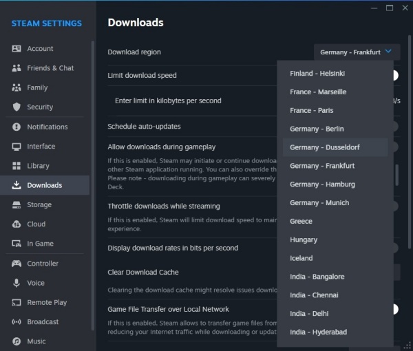
Task: Select Germany - Dusseldorf in region list
Action: pos(335,147)
